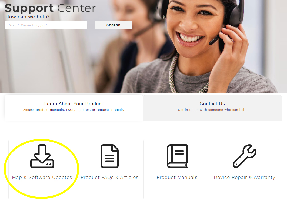Open the Product FAQs & Articles document icon
Image resolution: width=287 pixels, height=204 pixels.
click(x=110, y=156)
